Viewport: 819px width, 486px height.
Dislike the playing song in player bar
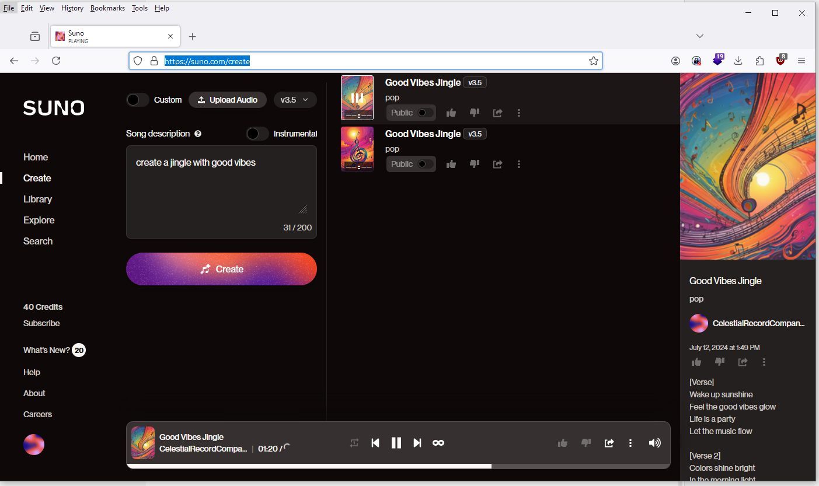(586, 443)
